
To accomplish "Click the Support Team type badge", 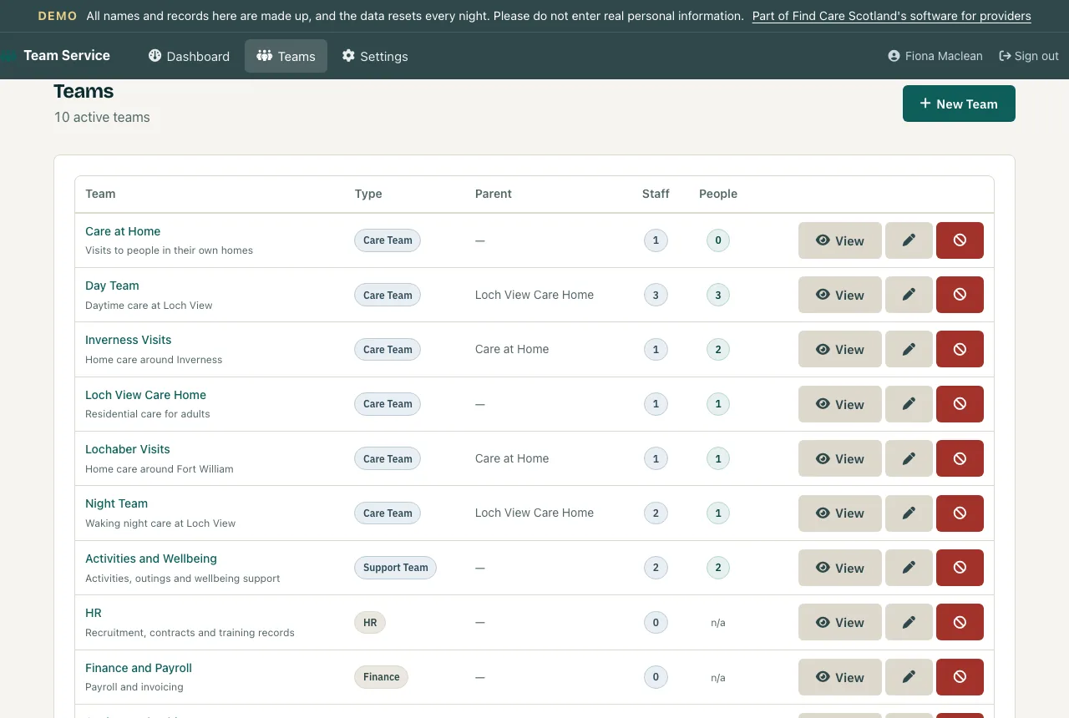I will tap(395, 568).
